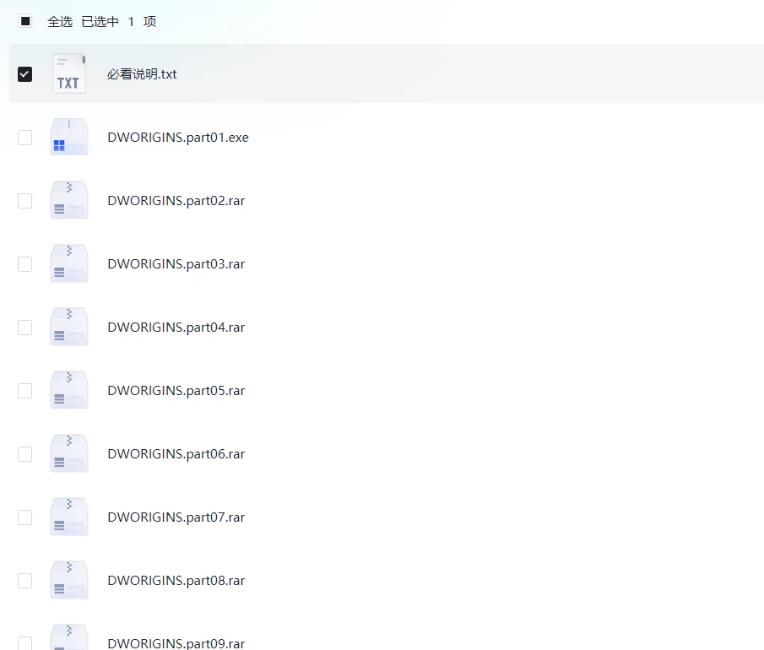The height and width of the screenshot is (650, 764).
Task: Click the archive icon for DWORIGINS.part02.rar
Action: [68, 201]
